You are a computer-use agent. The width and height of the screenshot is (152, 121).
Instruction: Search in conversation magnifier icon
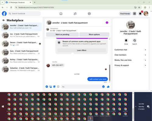(135, 41)
